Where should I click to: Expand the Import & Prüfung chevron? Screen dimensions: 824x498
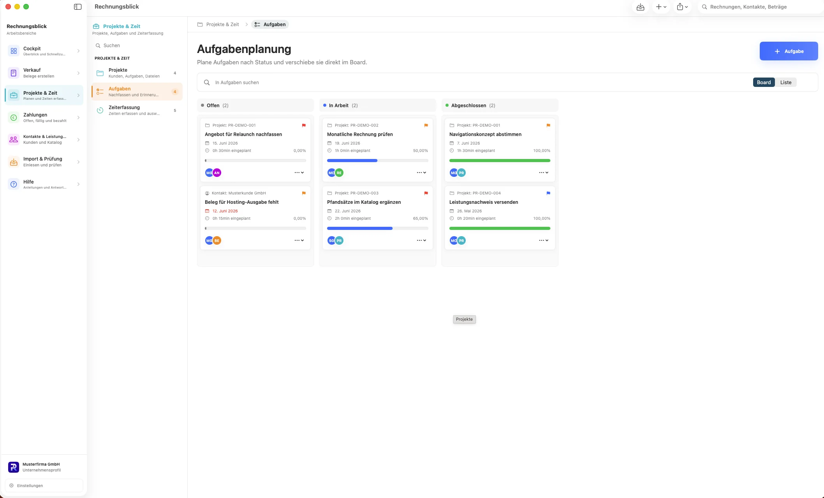click(78, 162)
